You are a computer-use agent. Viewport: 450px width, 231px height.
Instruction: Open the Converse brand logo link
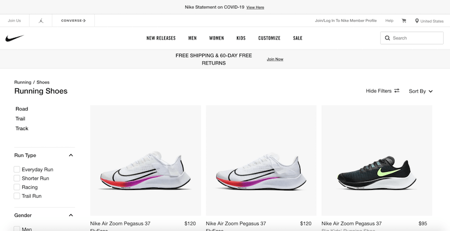pyautogui.click(x=73, y=21)
